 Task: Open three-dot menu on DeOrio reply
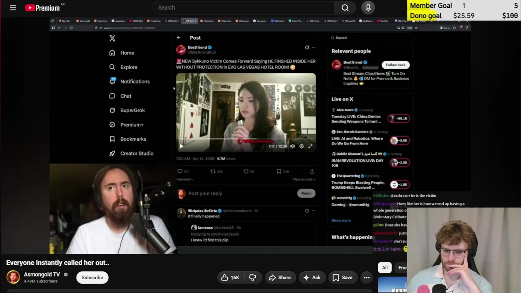tap(313, 211)
